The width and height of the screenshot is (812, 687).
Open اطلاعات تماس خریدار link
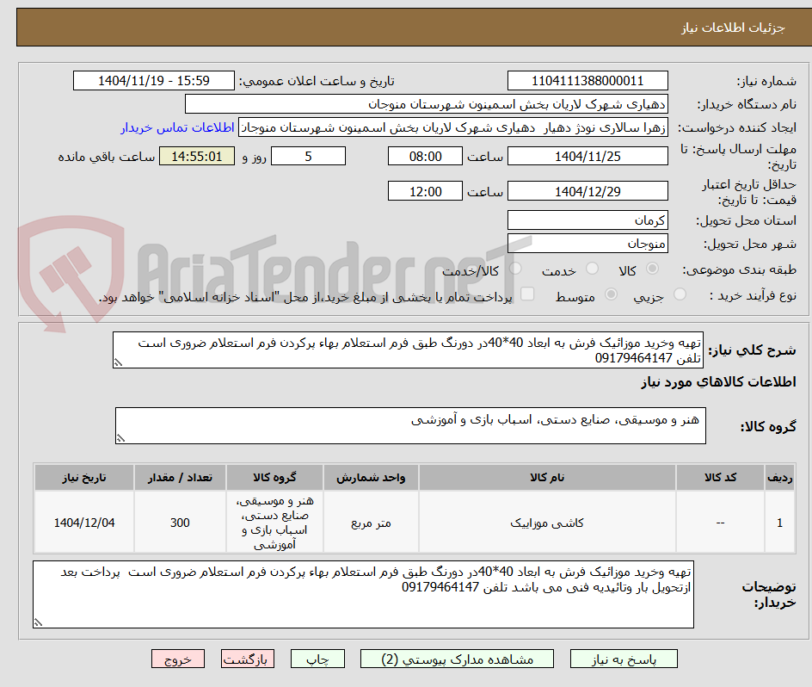coord(177,127)
